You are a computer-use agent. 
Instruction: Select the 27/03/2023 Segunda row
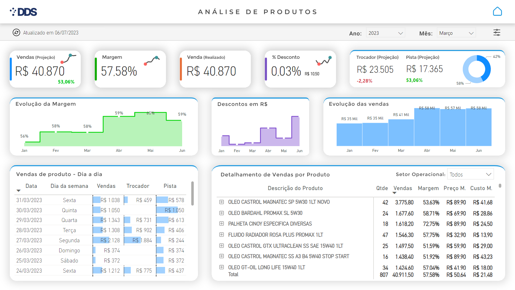tap(100, 240)
